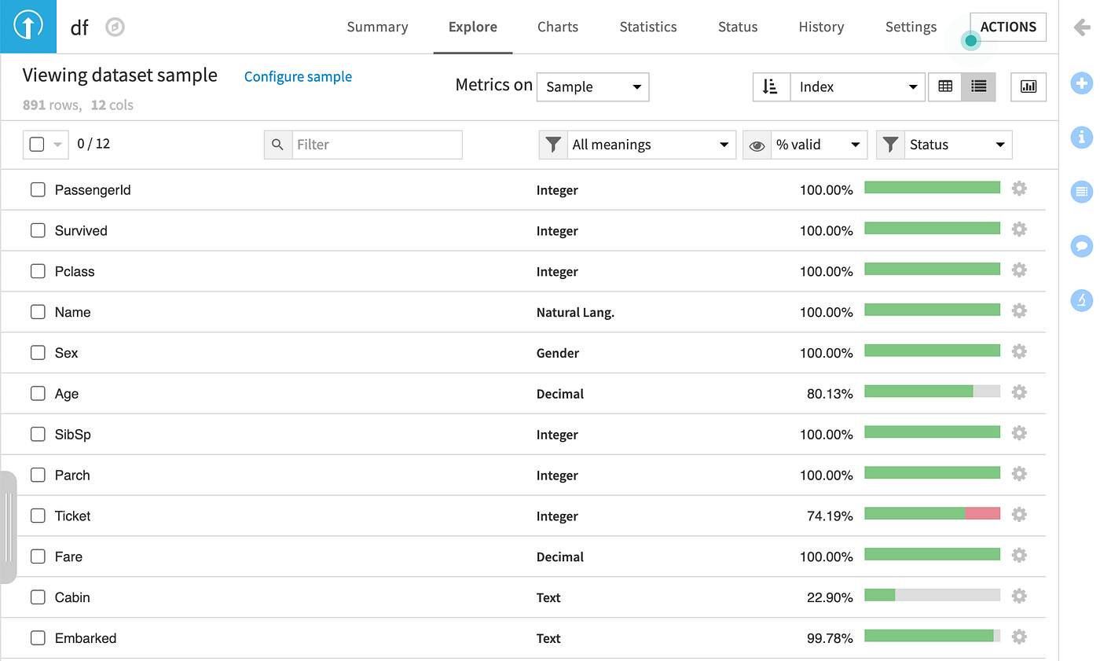Screen dimensions: 1100x661
Task: Select the Cabin column checkbox
Action: click(38, 597)
